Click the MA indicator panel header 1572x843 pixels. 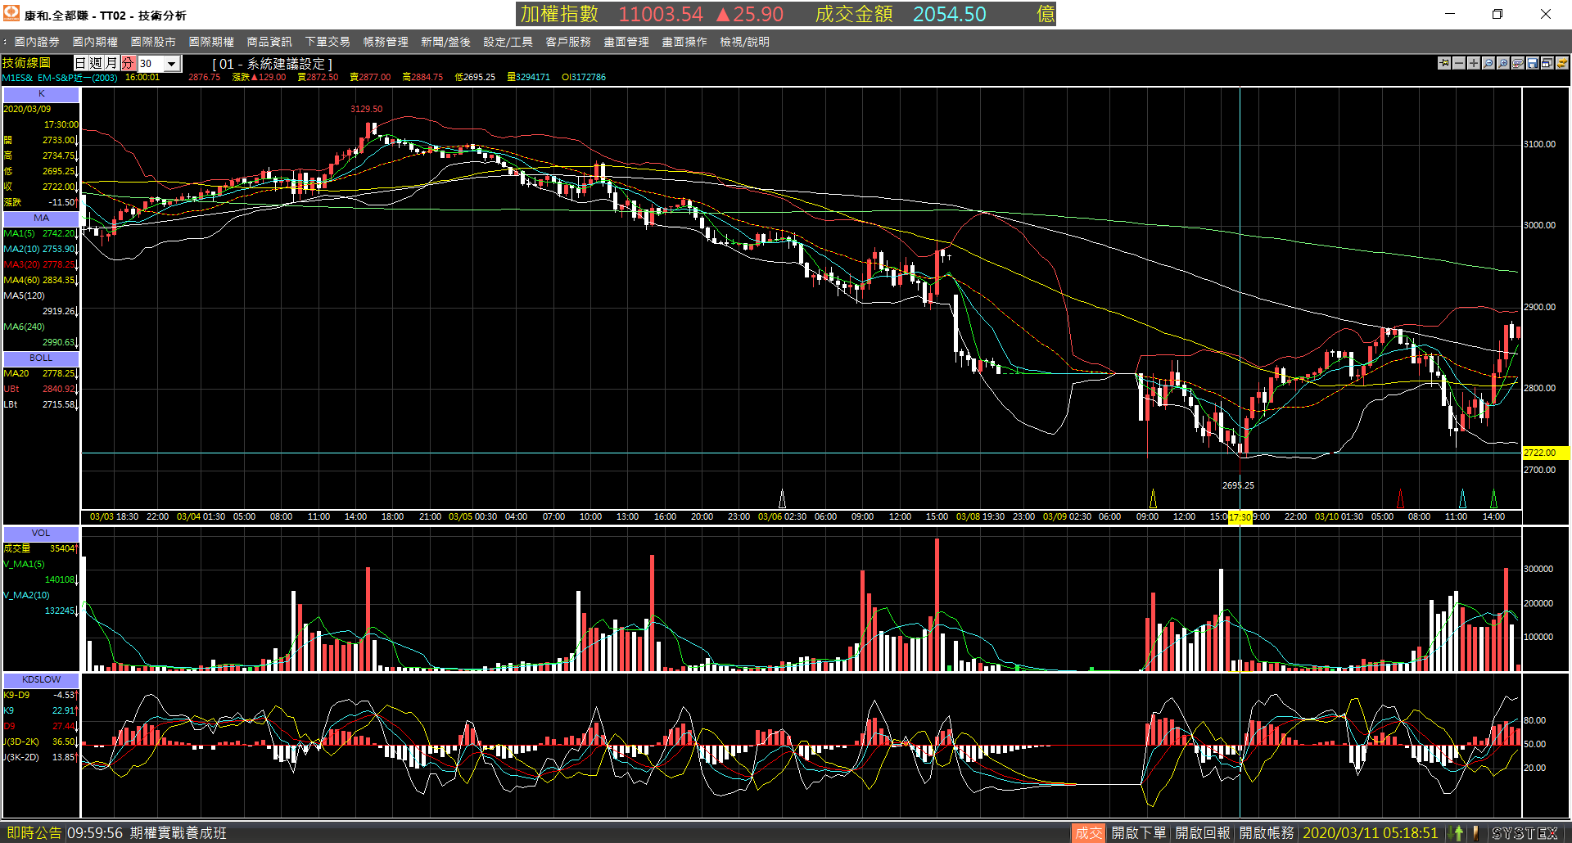[x=41, y=219]
